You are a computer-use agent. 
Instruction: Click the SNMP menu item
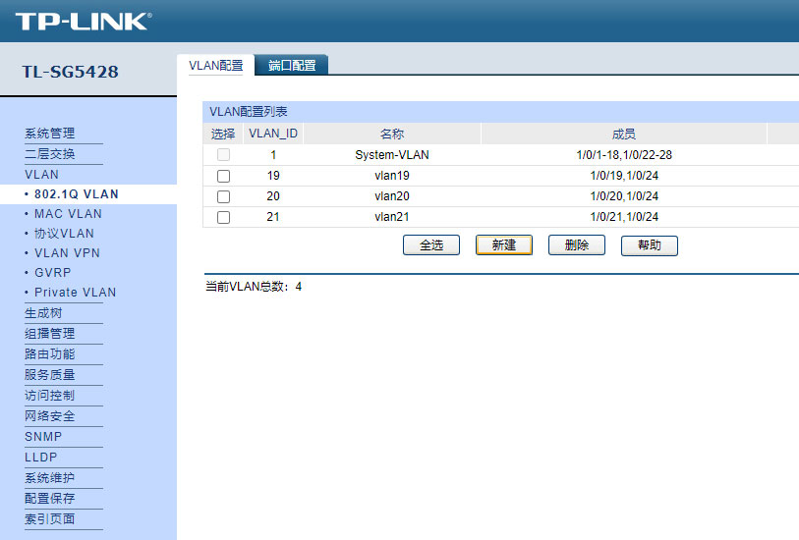pyautogui.click(x=43, y=437)
